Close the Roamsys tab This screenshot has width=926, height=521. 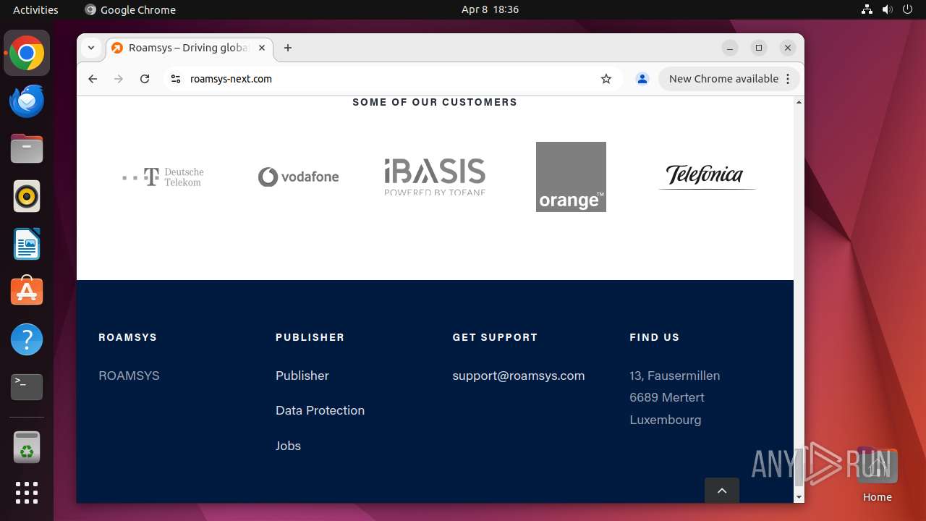[x=262, y=48]
